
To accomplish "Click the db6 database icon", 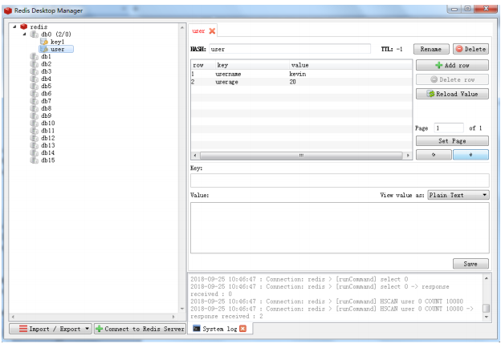I will click(x=35, y=94).
